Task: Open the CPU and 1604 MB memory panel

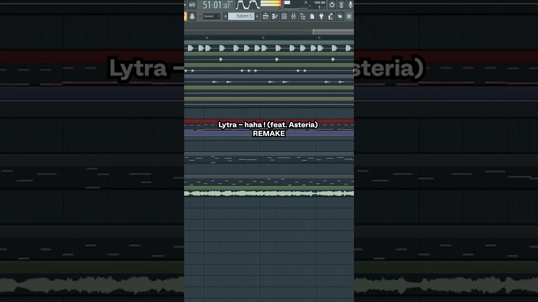Action: [x=305, y=5]
